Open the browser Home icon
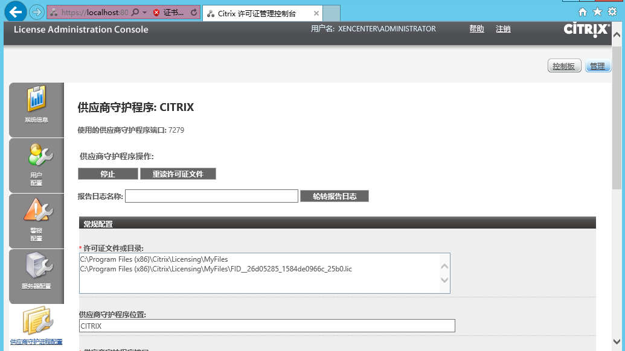The width and height of the screenshot is (625, 351). click(x=582, y=12)
